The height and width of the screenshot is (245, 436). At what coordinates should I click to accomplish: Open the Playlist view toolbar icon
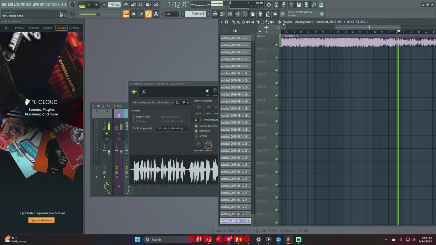pos(215,14)
